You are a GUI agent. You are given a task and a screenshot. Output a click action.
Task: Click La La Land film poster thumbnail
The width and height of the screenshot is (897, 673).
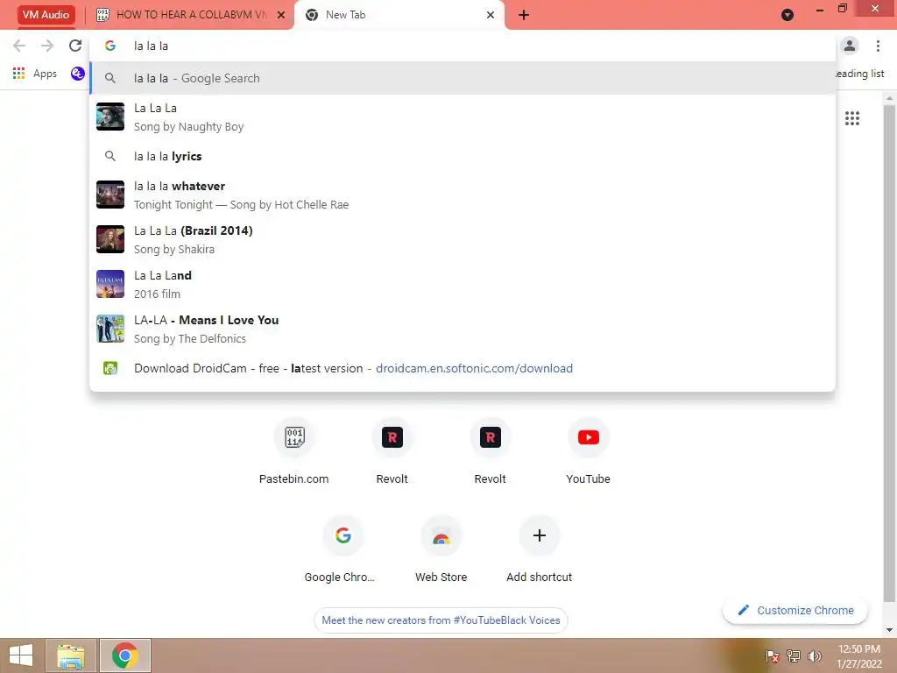110,284
